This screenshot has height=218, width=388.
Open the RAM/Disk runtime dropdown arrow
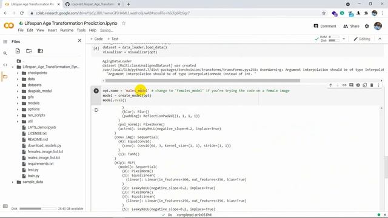(x=344, y=39)
